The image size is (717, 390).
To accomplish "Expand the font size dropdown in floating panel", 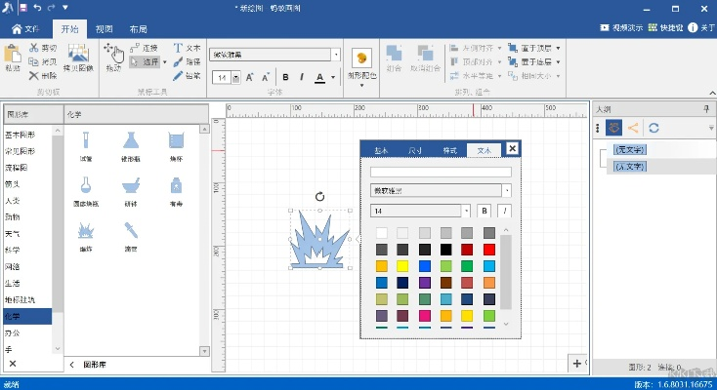I will pyautogui.click(x=466, y=211).
